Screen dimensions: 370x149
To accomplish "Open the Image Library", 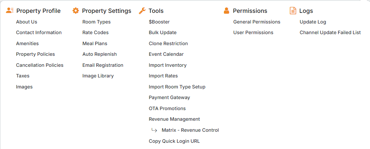I will (x=98, y=76).
